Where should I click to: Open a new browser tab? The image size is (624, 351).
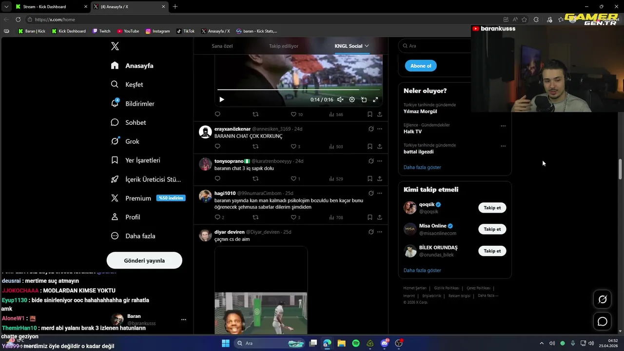[175, 7]
